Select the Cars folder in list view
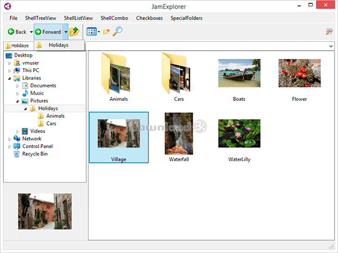The width and height of the screenshot is (338, 253). pos(179,77)
